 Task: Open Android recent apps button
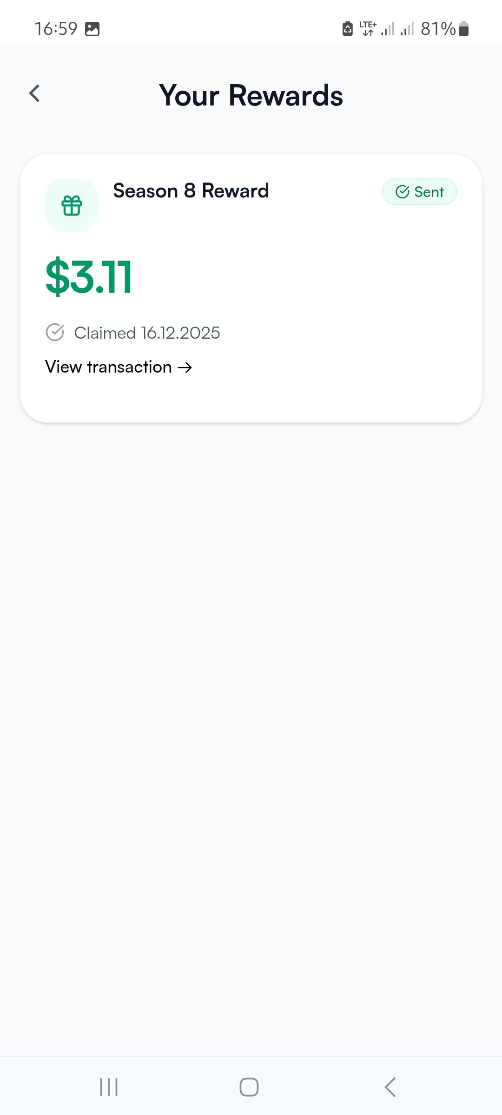(x=109, y=1087)
